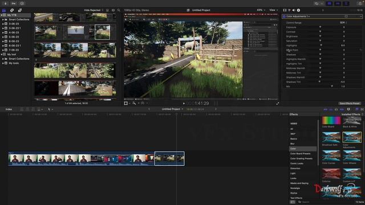Select the highlighted last clip in the timeline

point(169,158)
